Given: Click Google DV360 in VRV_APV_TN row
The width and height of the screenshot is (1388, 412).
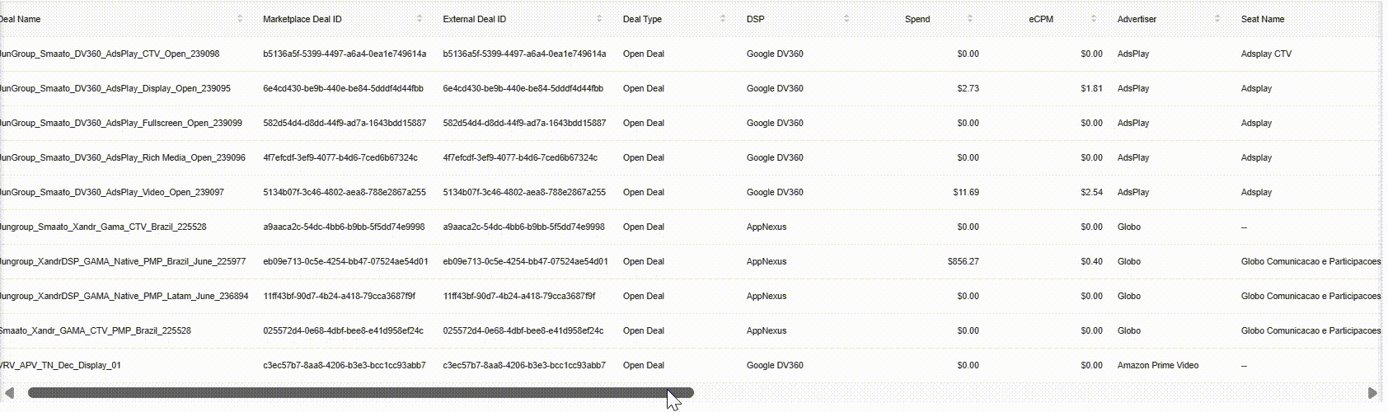Looking at the screenshot, I should 775,365.
